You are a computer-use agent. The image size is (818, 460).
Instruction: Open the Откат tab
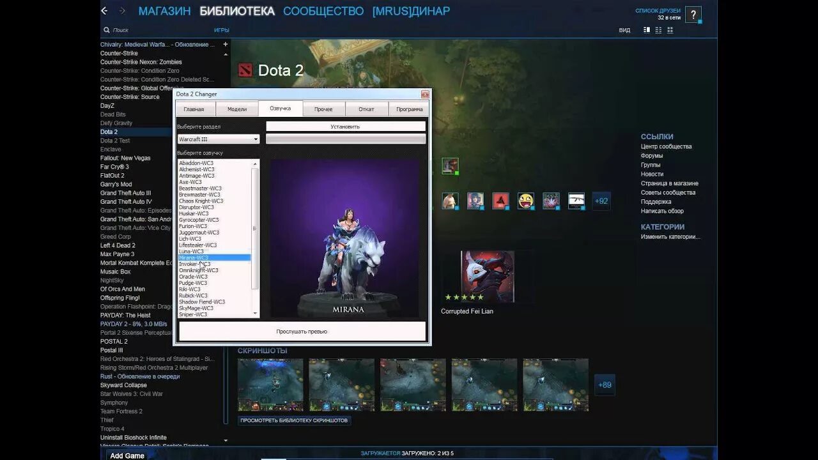pos(366,109)
